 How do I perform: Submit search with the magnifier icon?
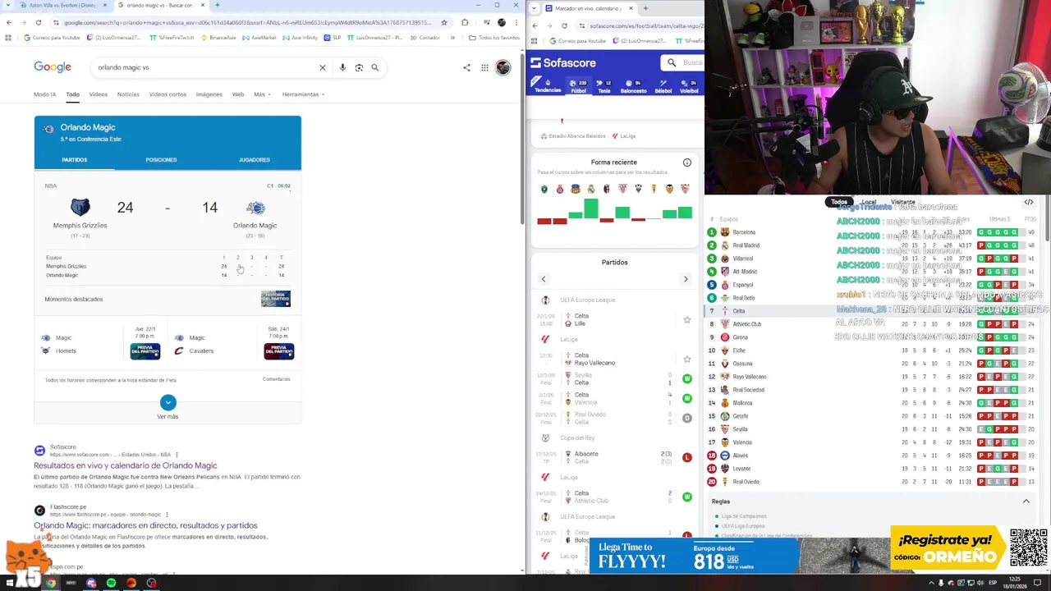[x=375, y=67]
